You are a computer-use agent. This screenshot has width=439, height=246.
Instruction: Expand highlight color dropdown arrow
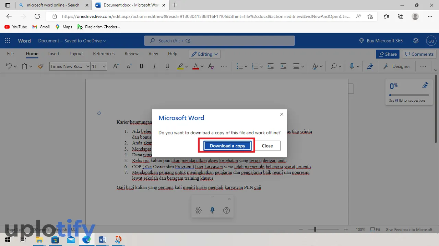click(x=187, y=67)
